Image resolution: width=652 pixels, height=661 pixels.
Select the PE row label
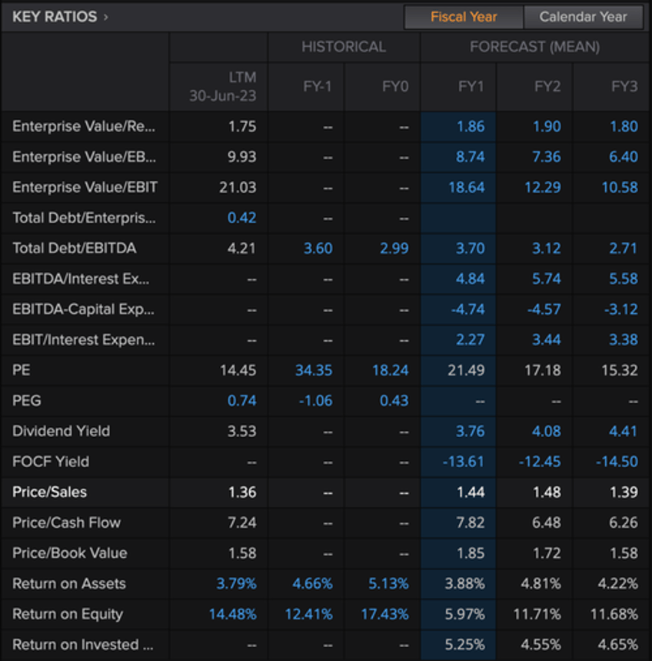pyautogui.click(x=21, y=370)
